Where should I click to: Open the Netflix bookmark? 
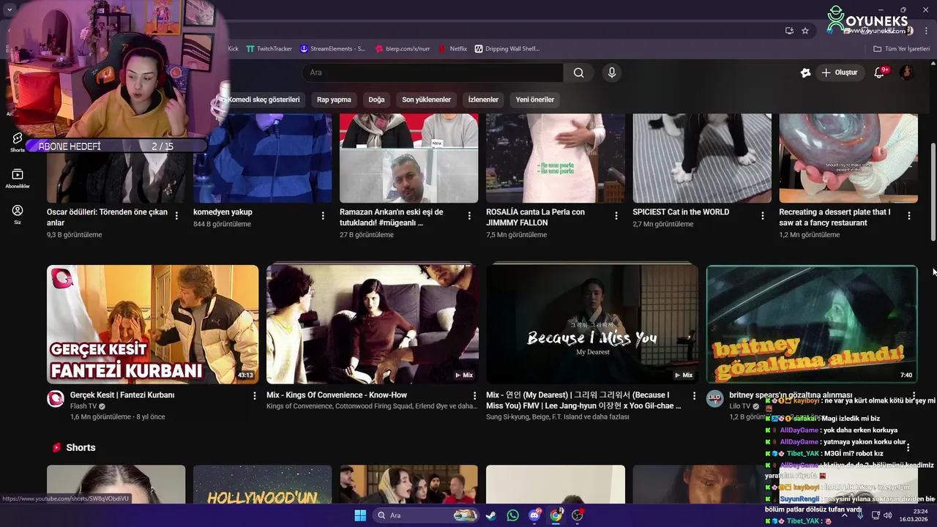[452, 49]
